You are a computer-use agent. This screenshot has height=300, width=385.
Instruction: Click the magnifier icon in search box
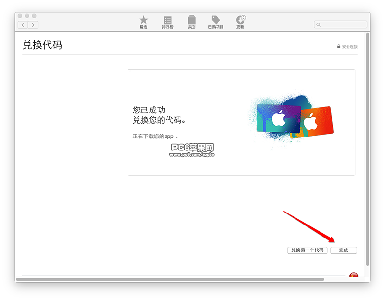coord(319,25)
